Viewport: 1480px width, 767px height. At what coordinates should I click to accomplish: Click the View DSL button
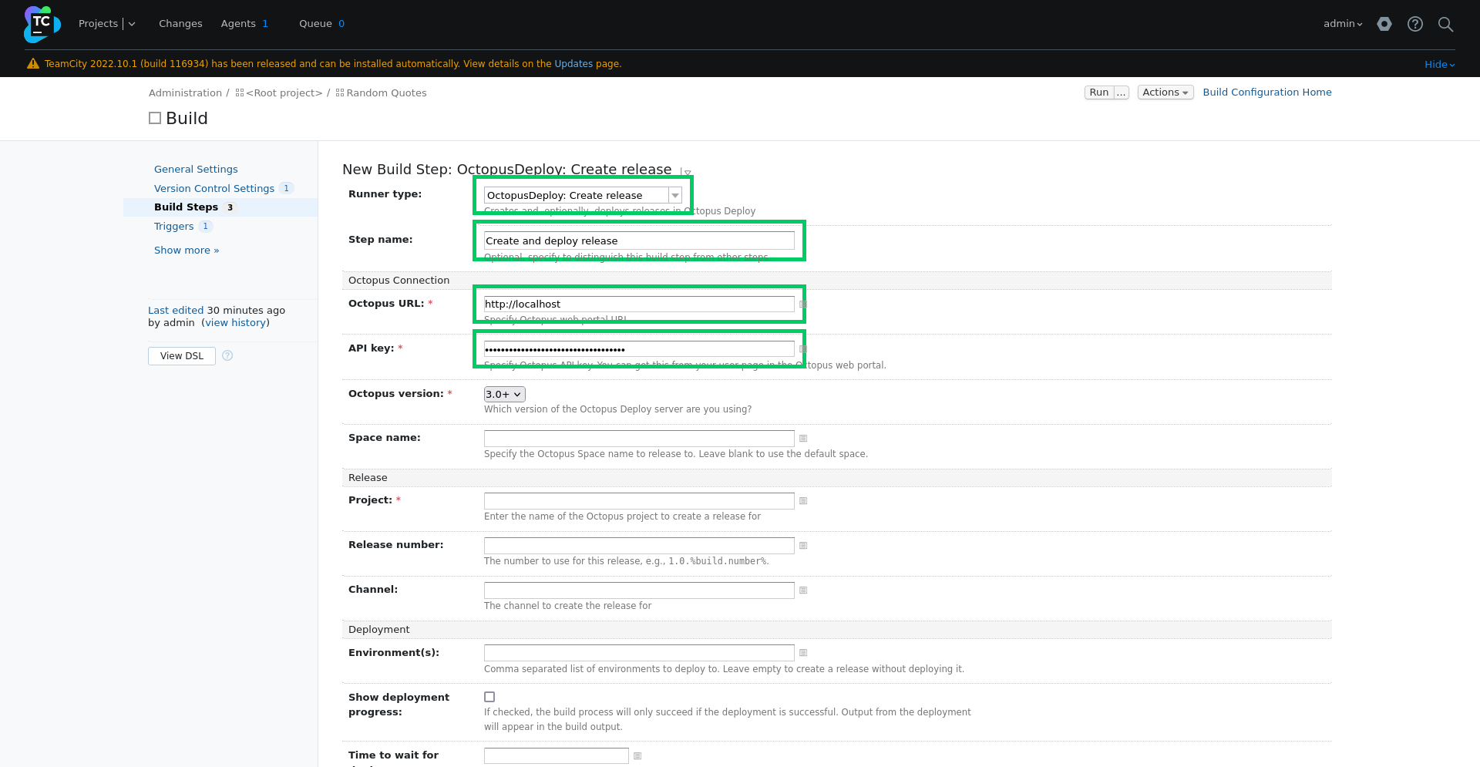point(182,356)
